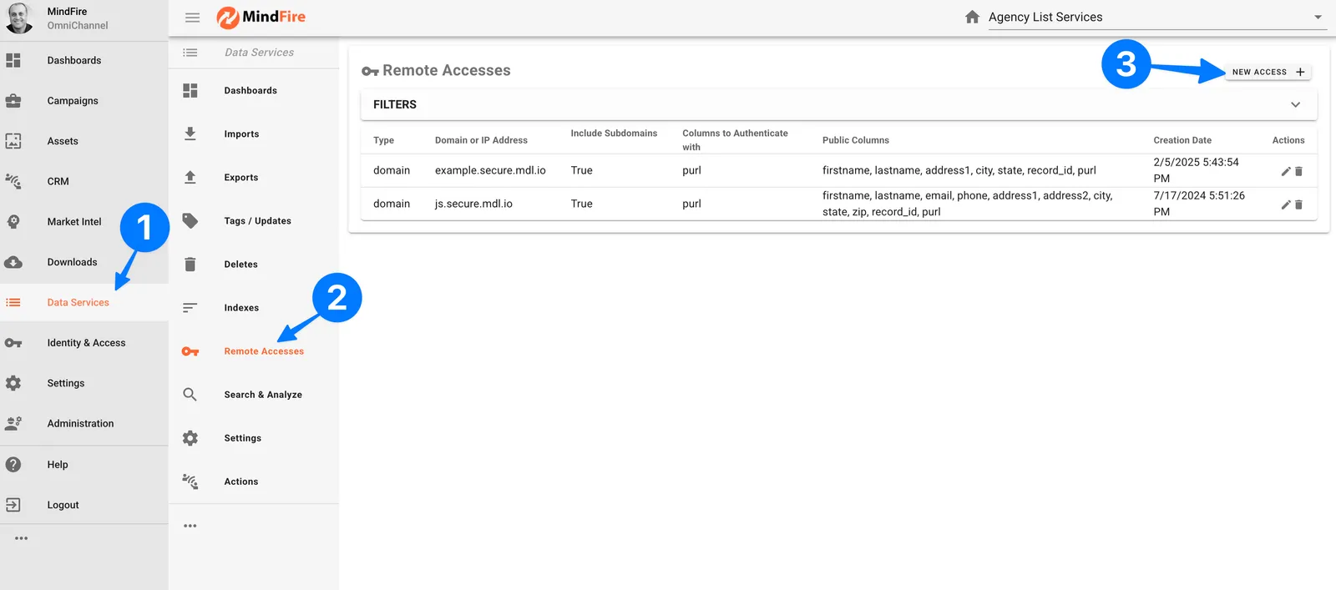
Task: Click the NEW ACCESS button
Action: click(1268, 73)
